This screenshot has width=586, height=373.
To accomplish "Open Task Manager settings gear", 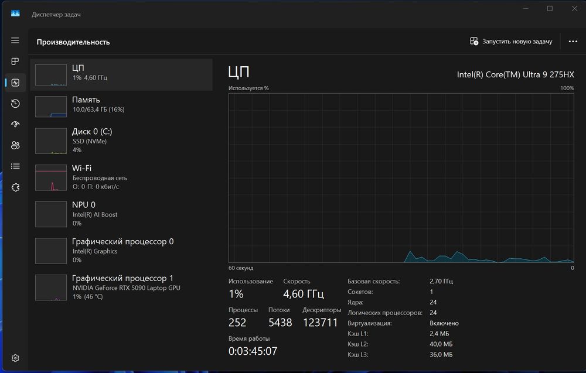I will click(x=15, y=358).
